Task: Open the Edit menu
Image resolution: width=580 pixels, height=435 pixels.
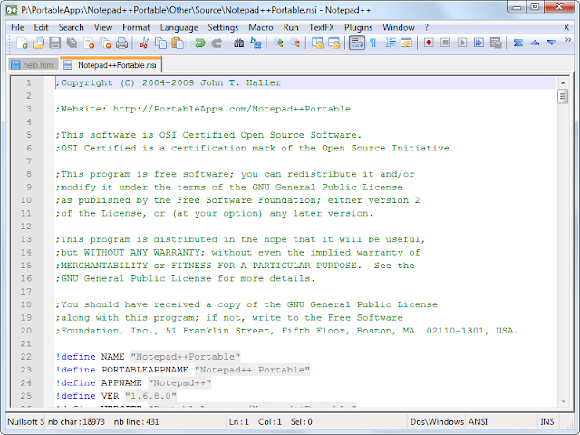Action: click(x=41, y=27)
